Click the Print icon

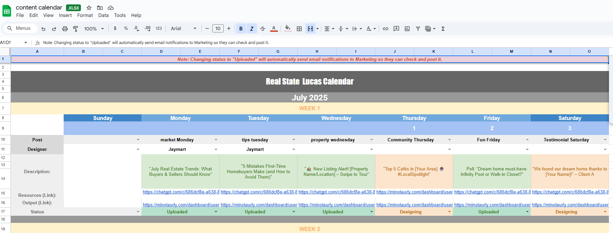point(65,29)
